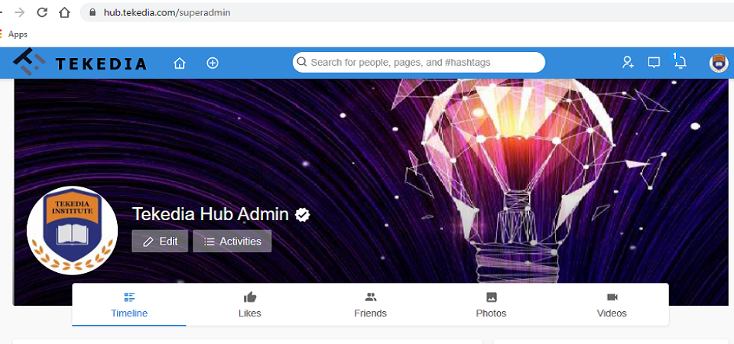Click the Tekedia Institute profile picture
734x344 pixels.
(72, 231)
